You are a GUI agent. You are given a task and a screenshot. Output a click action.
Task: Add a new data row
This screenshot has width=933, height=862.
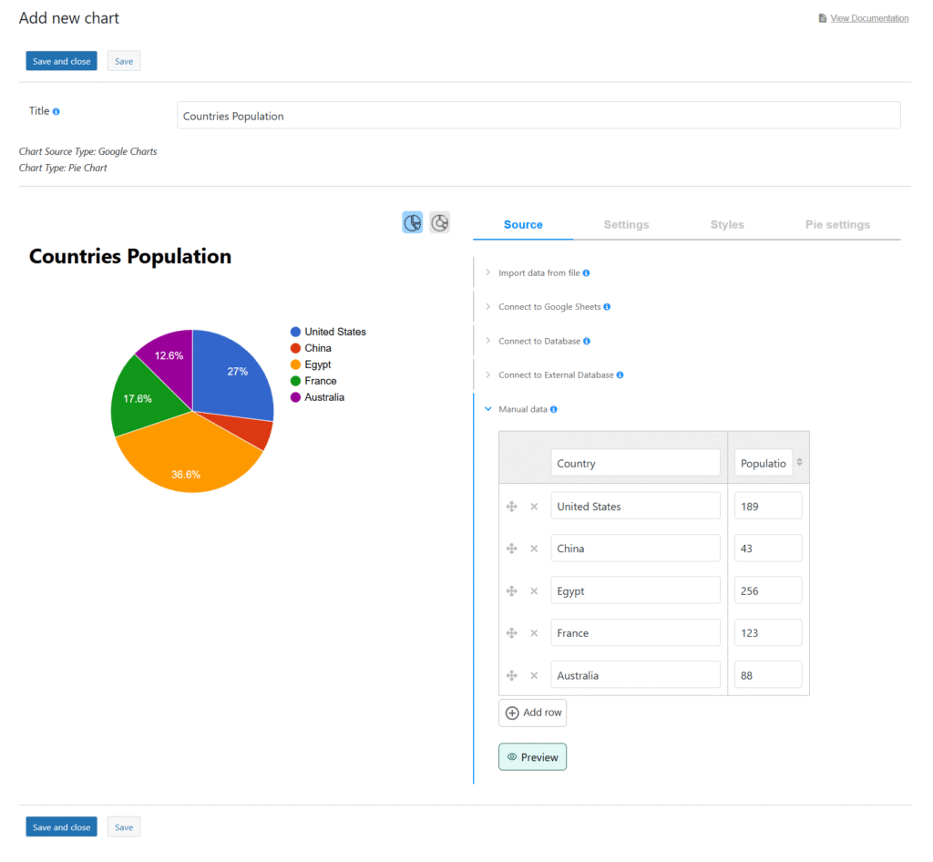[x=532, y=713]
